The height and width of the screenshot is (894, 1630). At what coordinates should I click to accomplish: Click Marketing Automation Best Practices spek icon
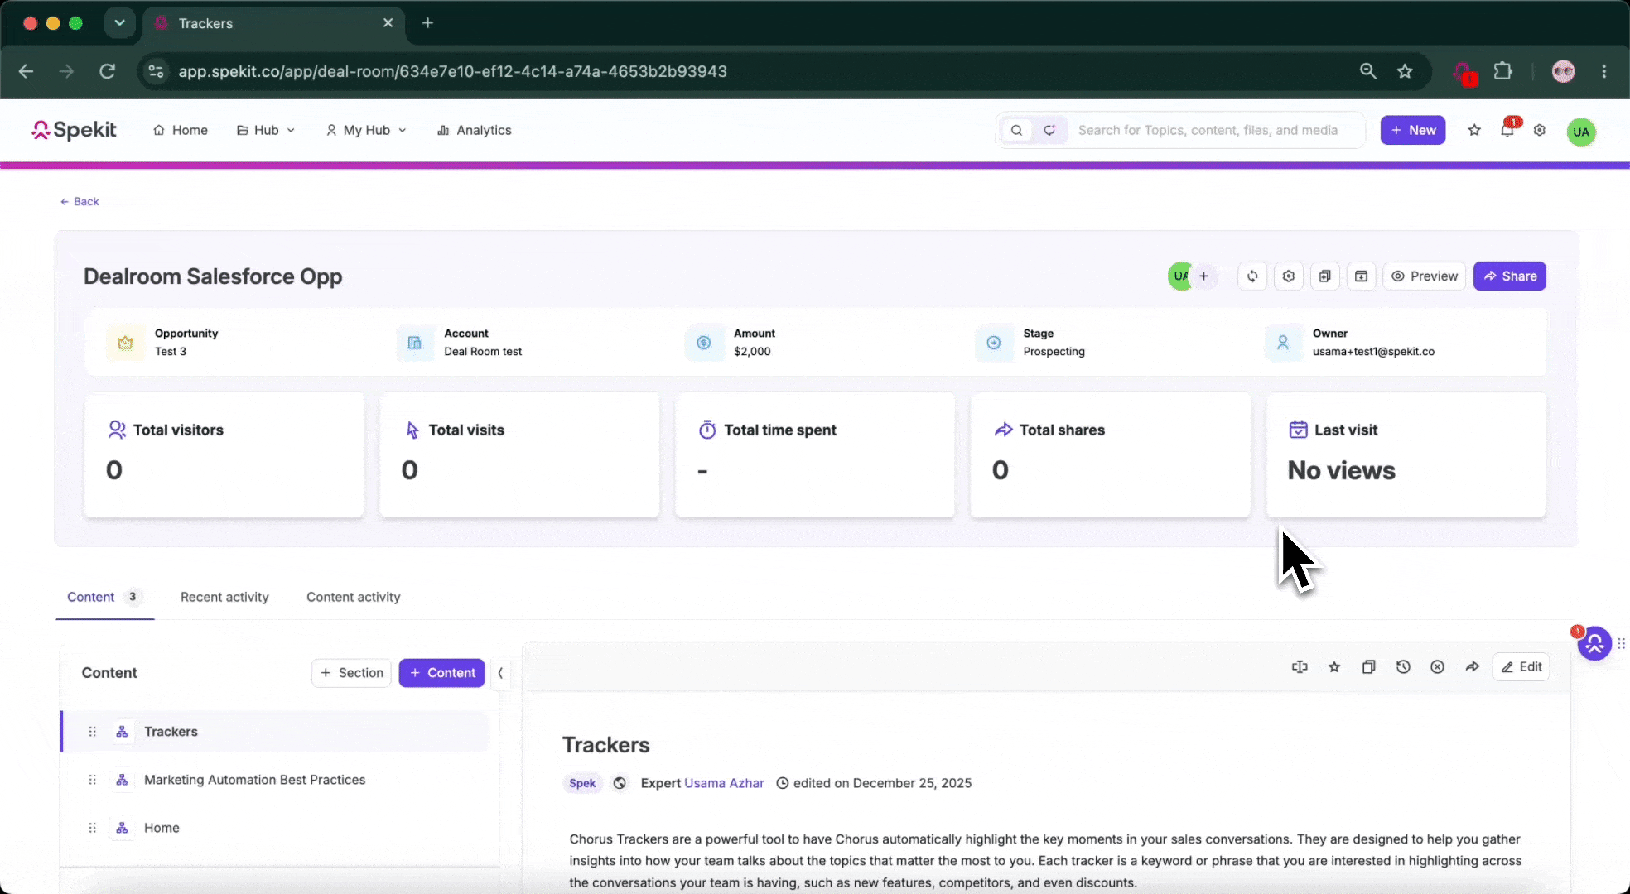(x=122, y=780)
